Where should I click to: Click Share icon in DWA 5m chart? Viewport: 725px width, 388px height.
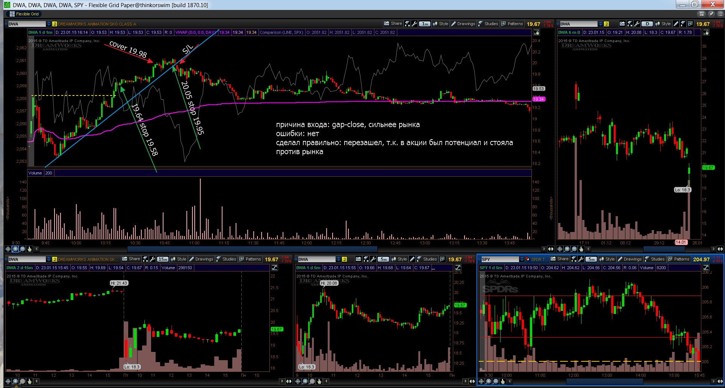tap(358, 259)
